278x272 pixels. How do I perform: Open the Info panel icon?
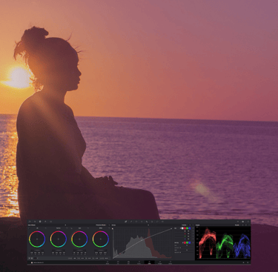pos(248,222)
